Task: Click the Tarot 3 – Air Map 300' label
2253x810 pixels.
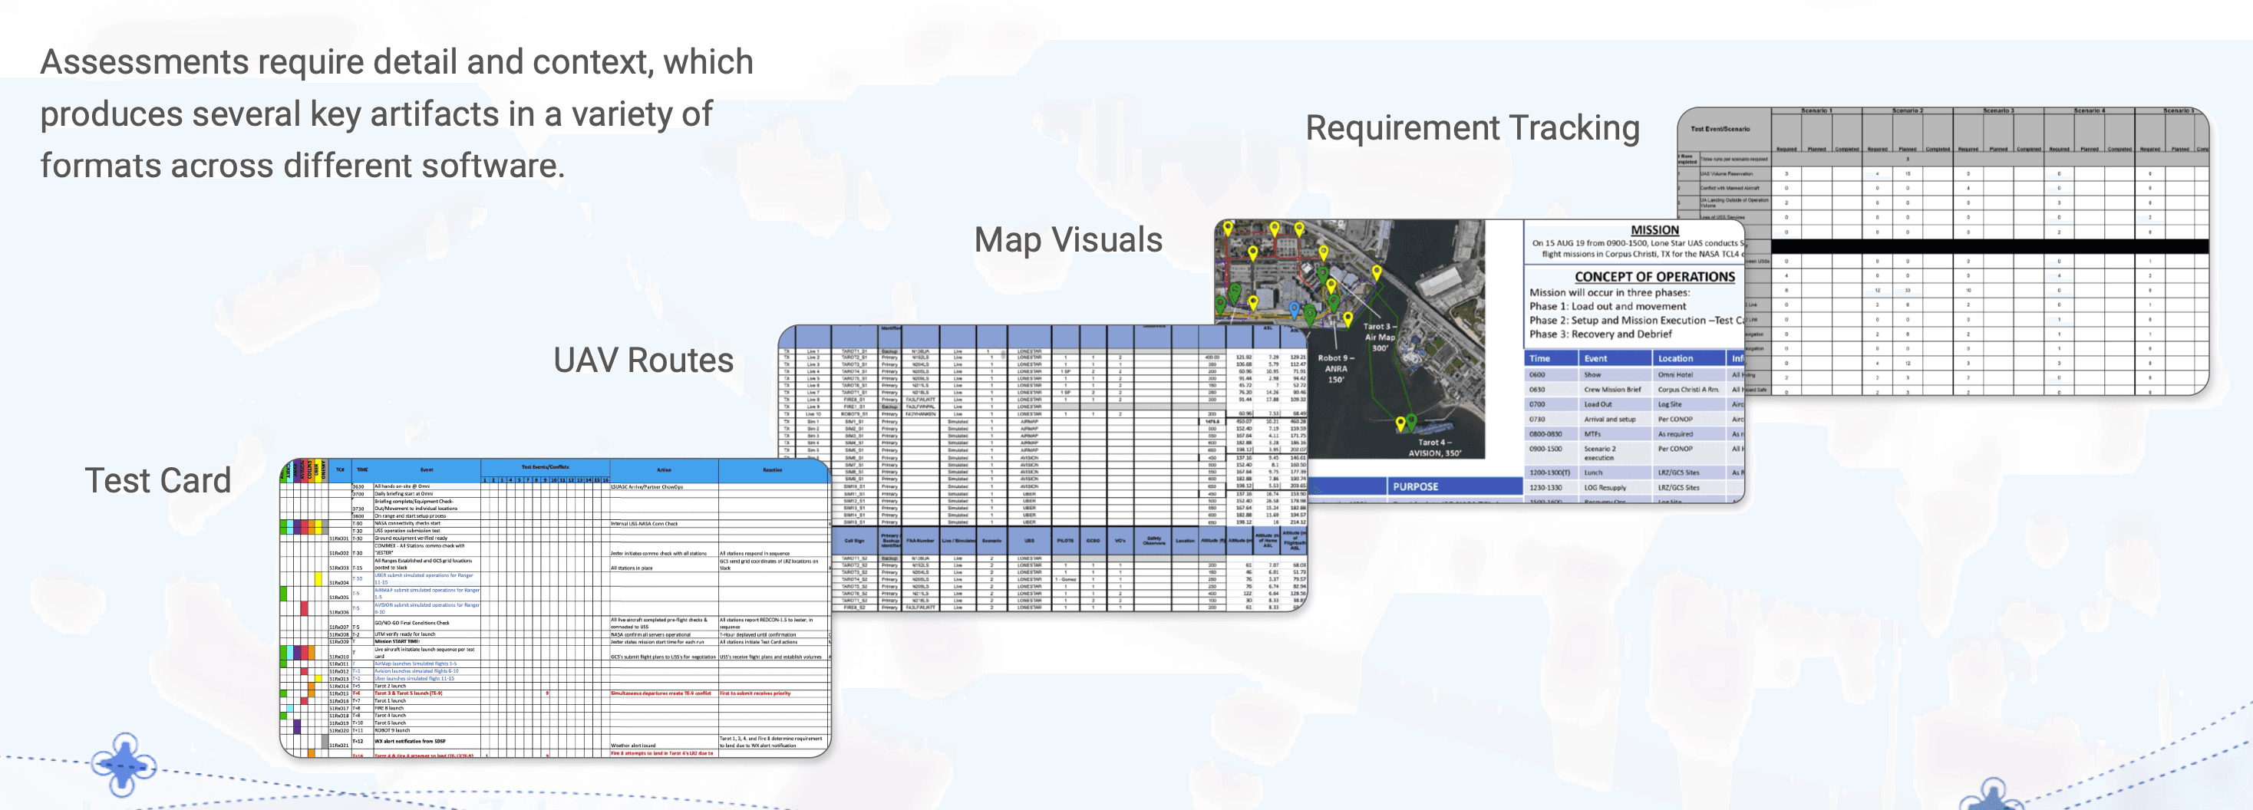Action: 1380,337
